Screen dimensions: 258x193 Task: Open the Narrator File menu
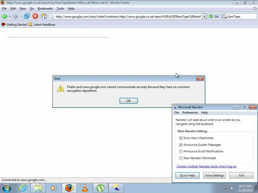[x=177, y=113]
